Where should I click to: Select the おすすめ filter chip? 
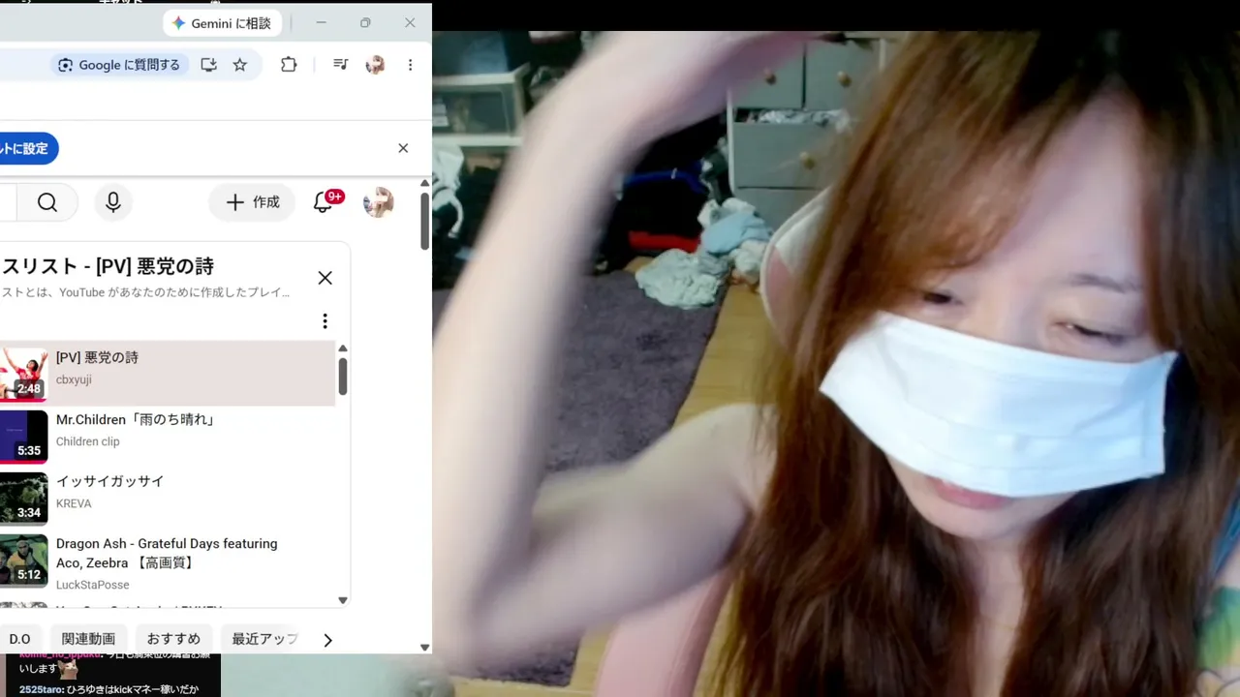173,639
